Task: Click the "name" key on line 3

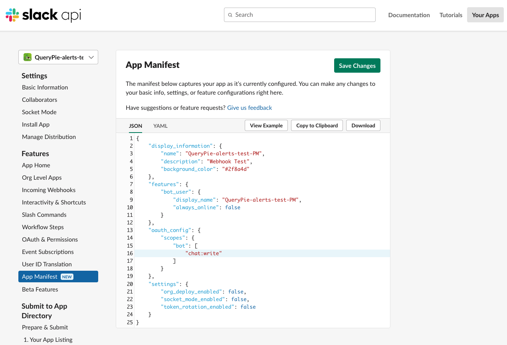Action: [x=170, y=154]
